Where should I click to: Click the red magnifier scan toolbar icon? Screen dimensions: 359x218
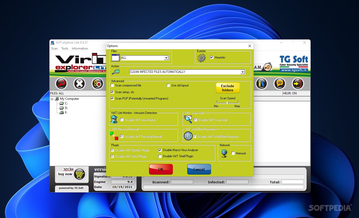click(x=62, y=83)
